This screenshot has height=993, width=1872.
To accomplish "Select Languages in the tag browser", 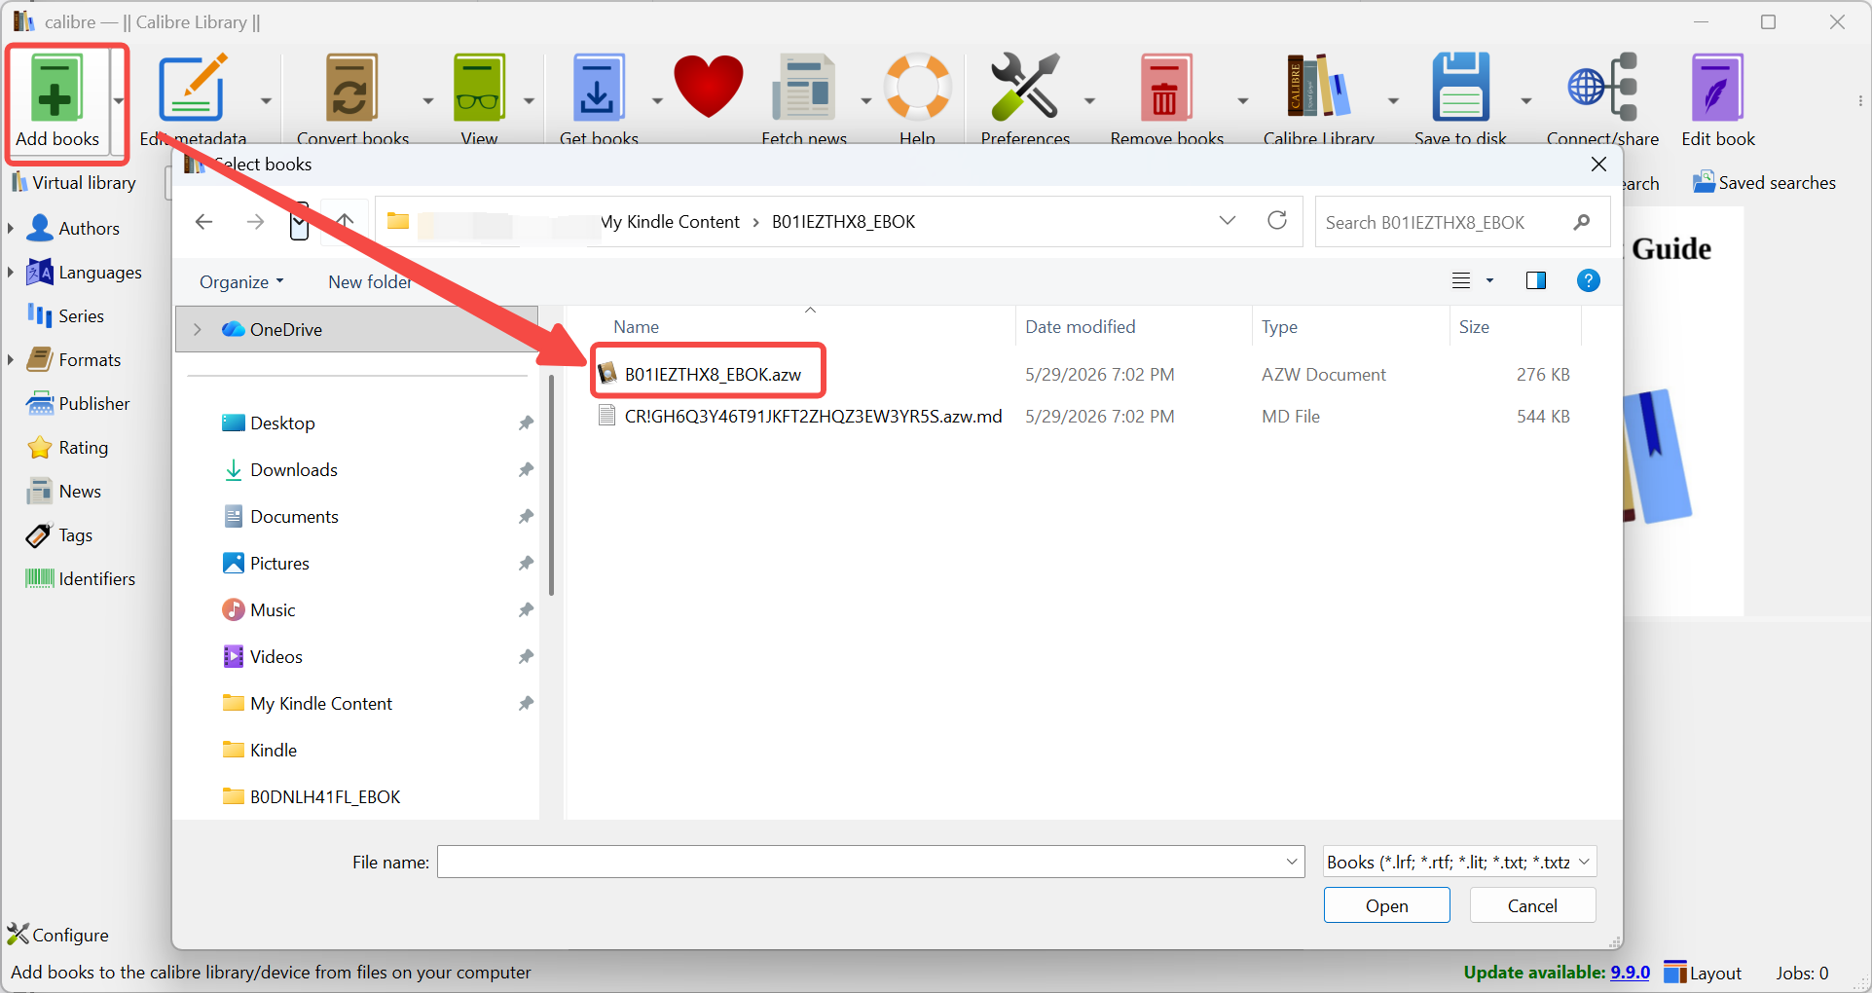I will click(100, 272).
